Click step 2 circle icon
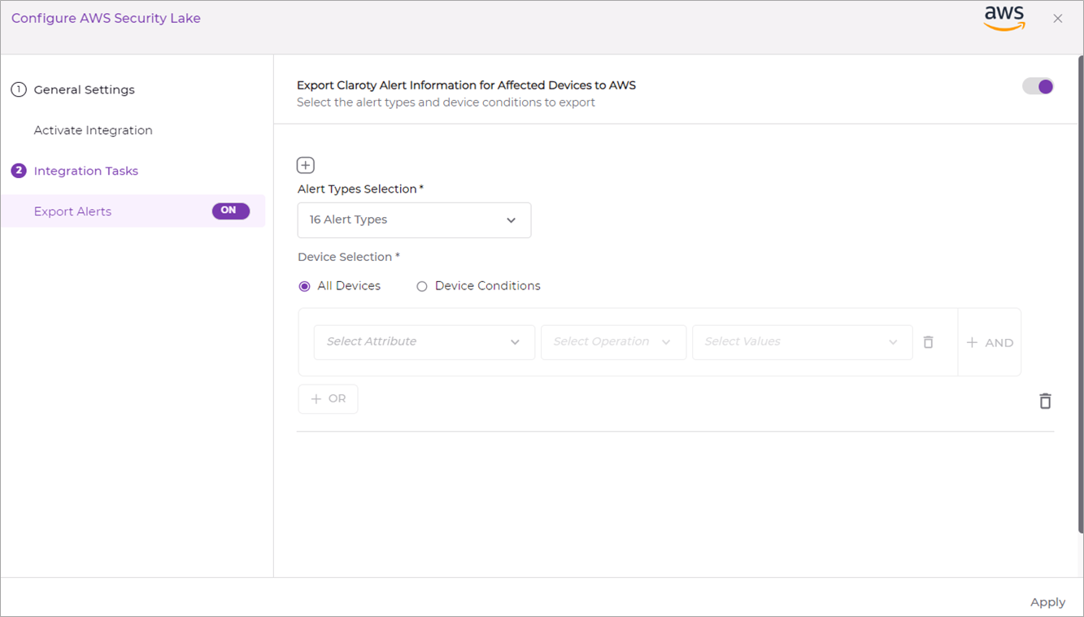Image resolution: width=1084 pixels, height=617 pixels. pos(19,171)
